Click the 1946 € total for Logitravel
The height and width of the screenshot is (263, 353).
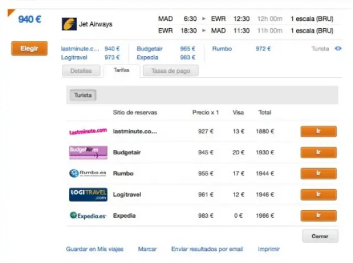tap(265, 195)
